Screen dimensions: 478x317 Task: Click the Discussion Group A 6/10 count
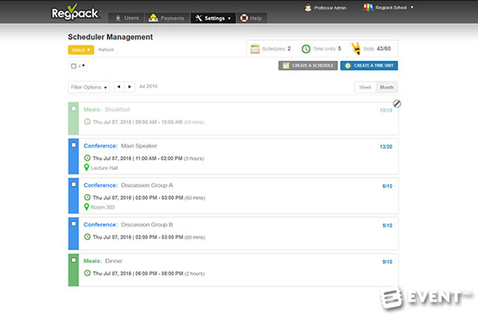click(387, 186)
